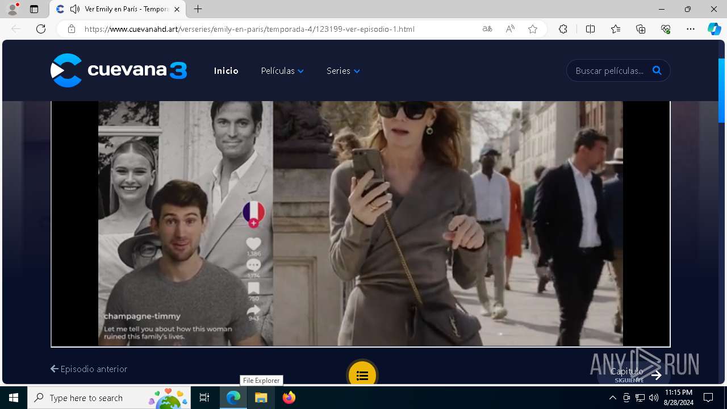The image size is (727, 409).
Task: Open the Inicio menu item
Action: click(226, 71)
